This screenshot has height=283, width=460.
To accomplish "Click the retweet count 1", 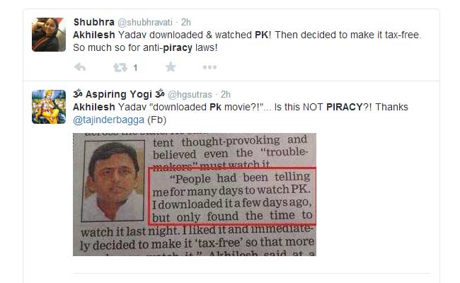I will point(135,68).
